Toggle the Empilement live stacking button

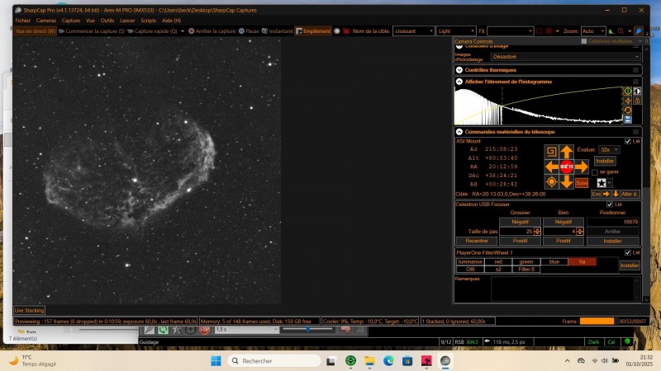tap(313, 31)
